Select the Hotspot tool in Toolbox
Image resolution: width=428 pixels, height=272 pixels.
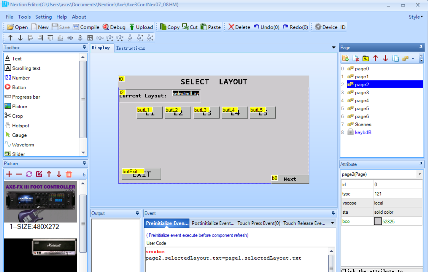click(17, 125)
